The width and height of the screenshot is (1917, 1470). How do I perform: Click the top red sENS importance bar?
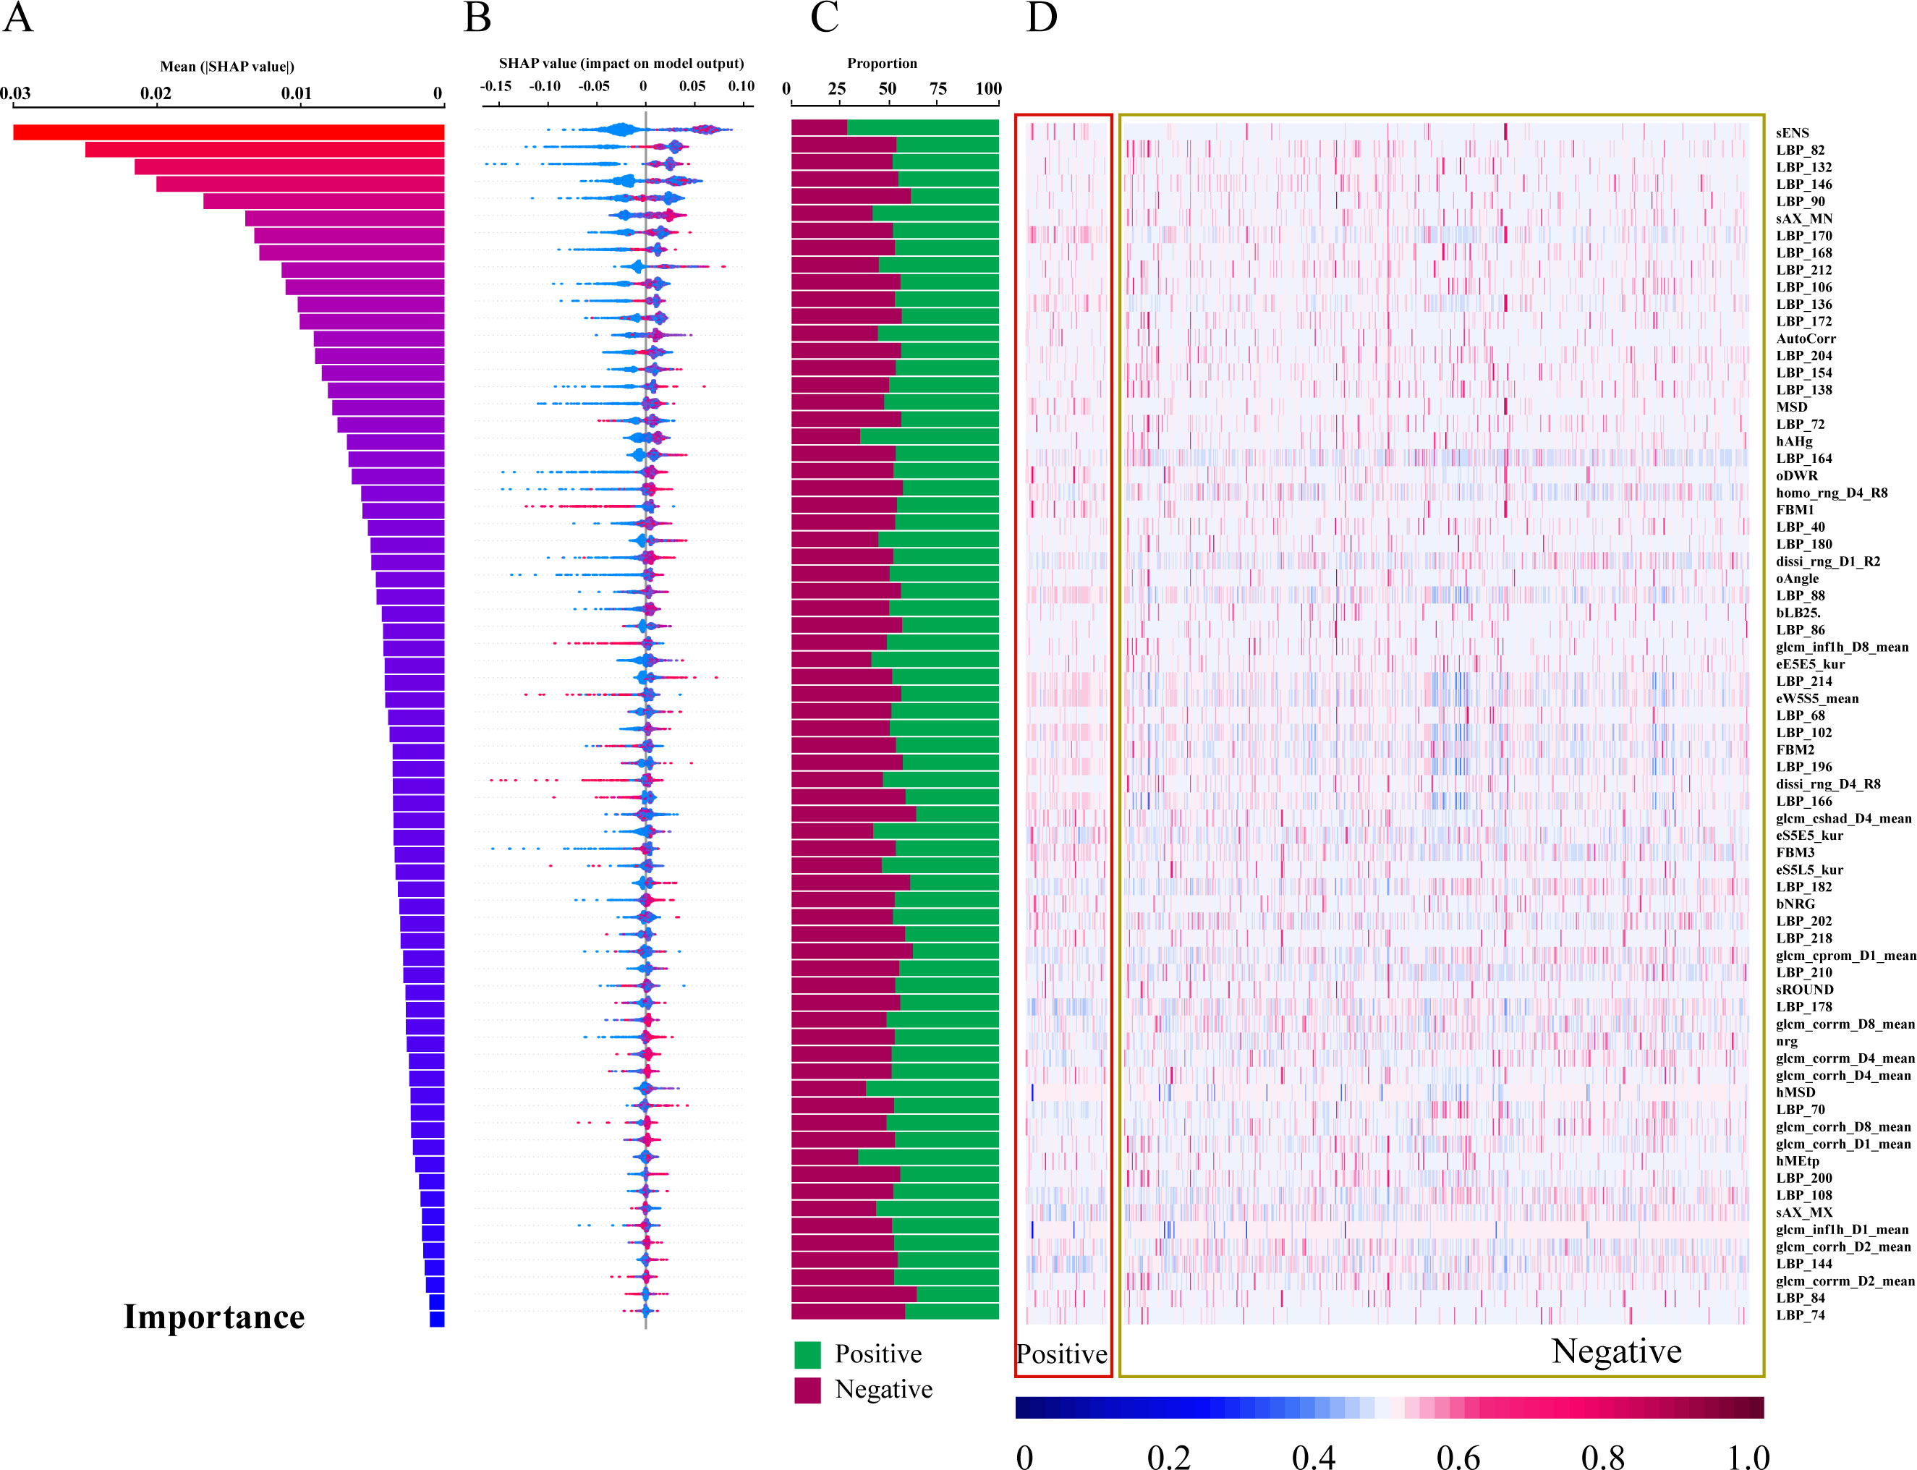(x=229, y=133)
